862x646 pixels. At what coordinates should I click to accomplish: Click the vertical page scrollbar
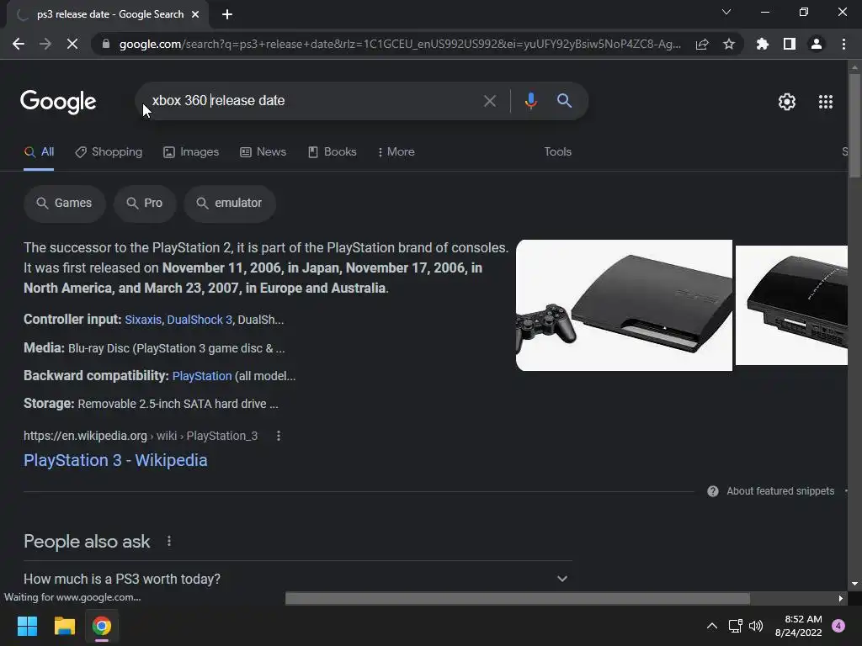[x=854, y=126]
